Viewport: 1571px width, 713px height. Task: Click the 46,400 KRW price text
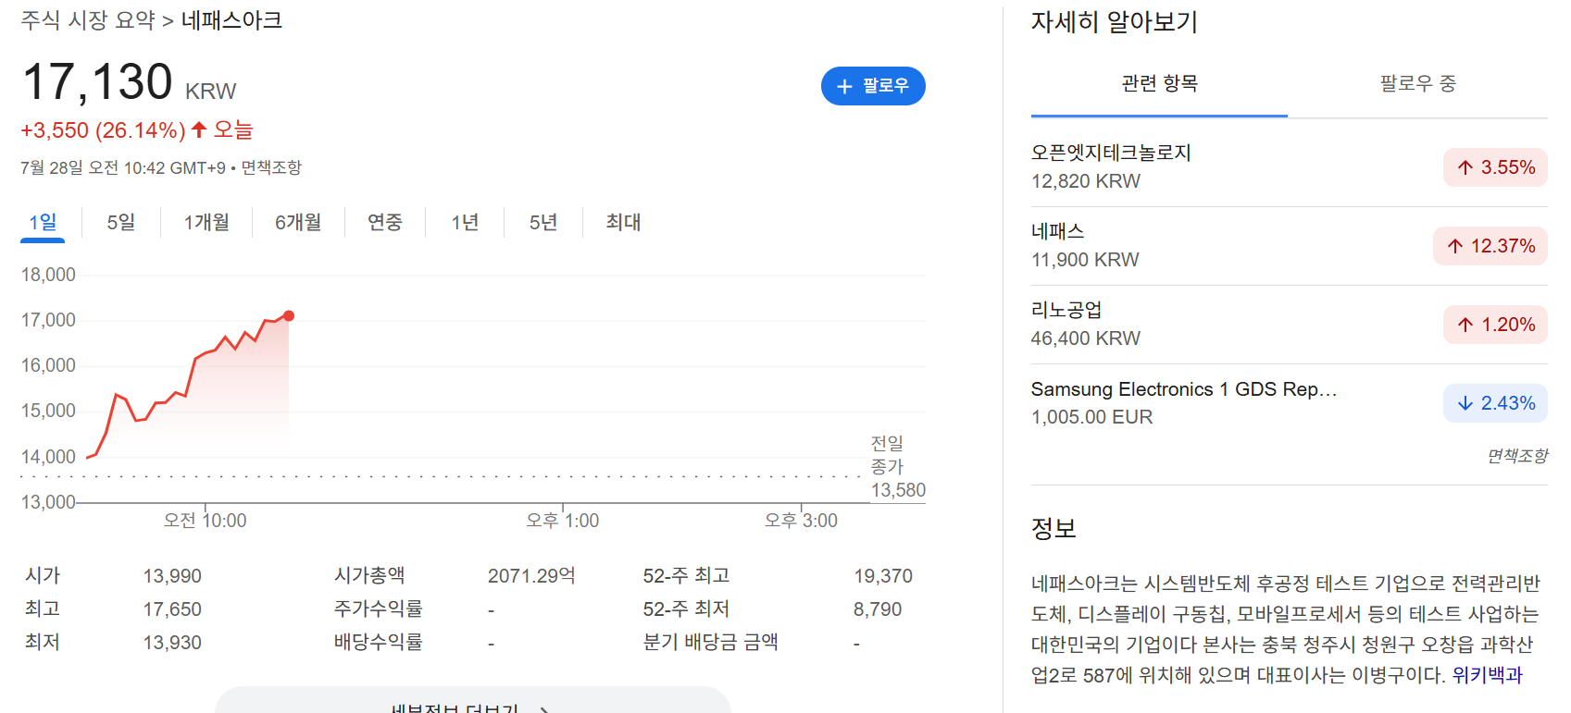[1086, 338]
